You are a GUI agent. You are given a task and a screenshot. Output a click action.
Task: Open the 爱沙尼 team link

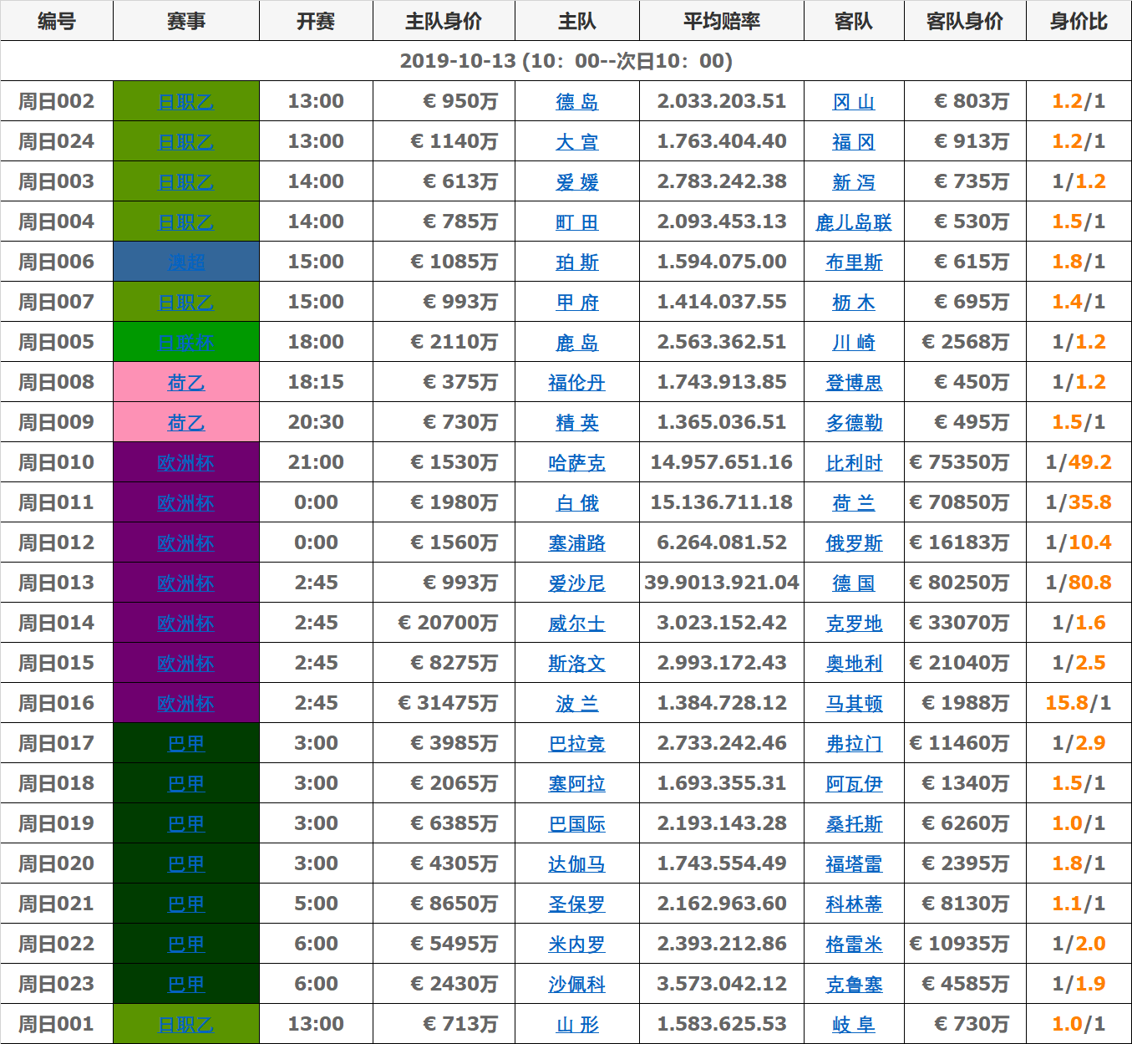577,583
